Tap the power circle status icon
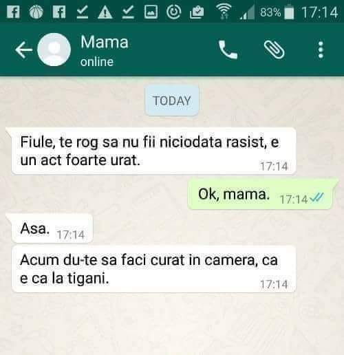Viewport: 344px width, 355px height. (173, 12)
